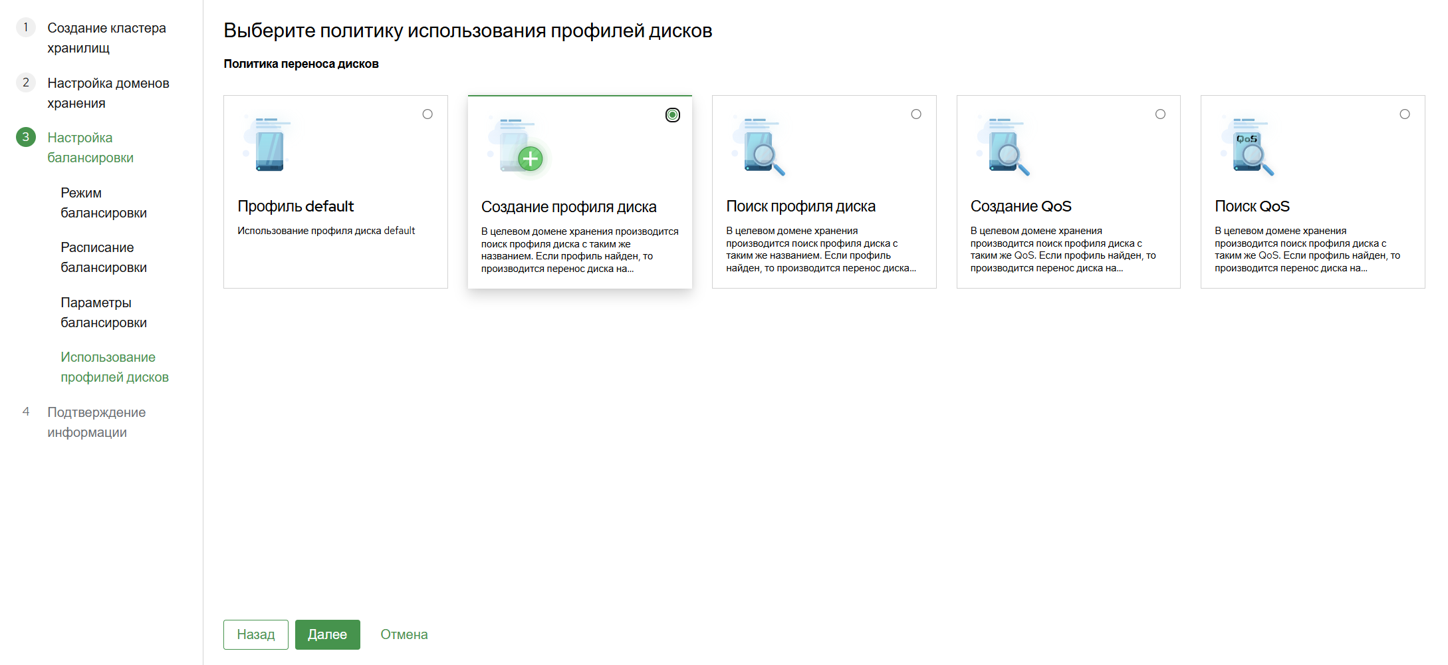Click description text 'Использование профиля диска default'
The height and width of the screenshot is (665, 1448).
pyautogui.click(x=326, y=231)
